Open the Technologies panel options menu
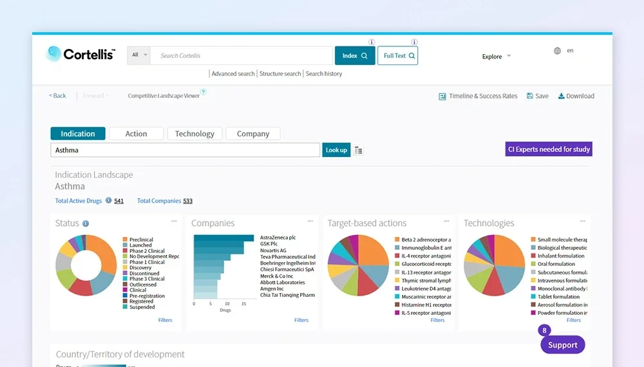Image resolution: width=644 pixels, height=367 pixels. (583, 221)
